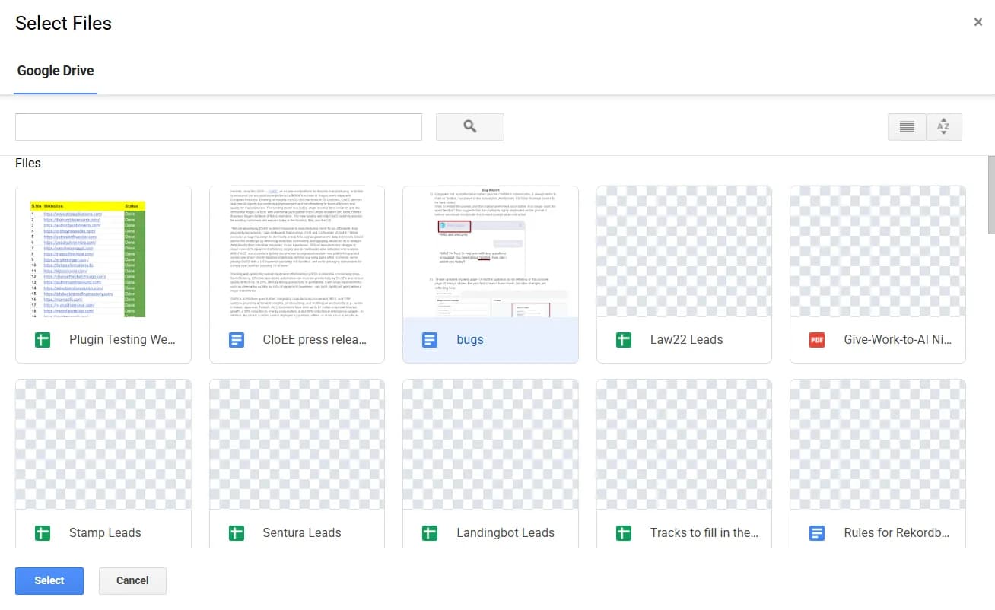Click the Docs icon on the bugs file

pyautogui.click(x=430, y=340)
